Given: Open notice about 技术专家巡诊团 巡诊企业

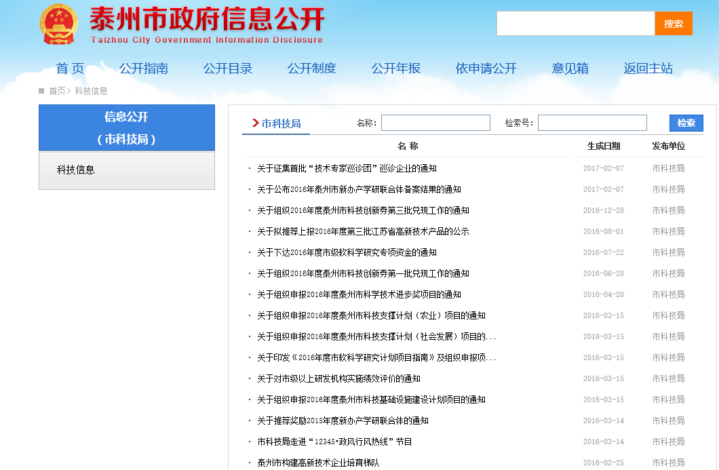Looking at the screenshot, I should point(347,168).
